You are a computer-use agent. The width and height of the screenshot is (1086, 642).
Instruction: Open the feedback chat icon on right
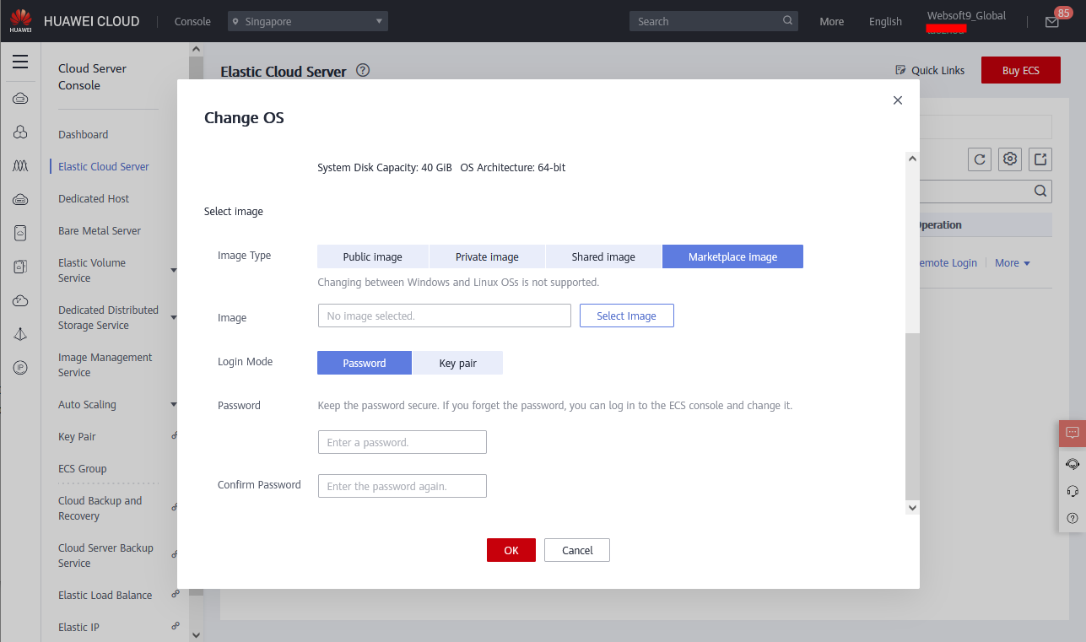(x=1072, y=433)
